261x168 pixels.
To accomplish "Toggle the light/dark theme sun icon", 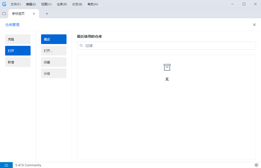I will (x=256, y=165).
